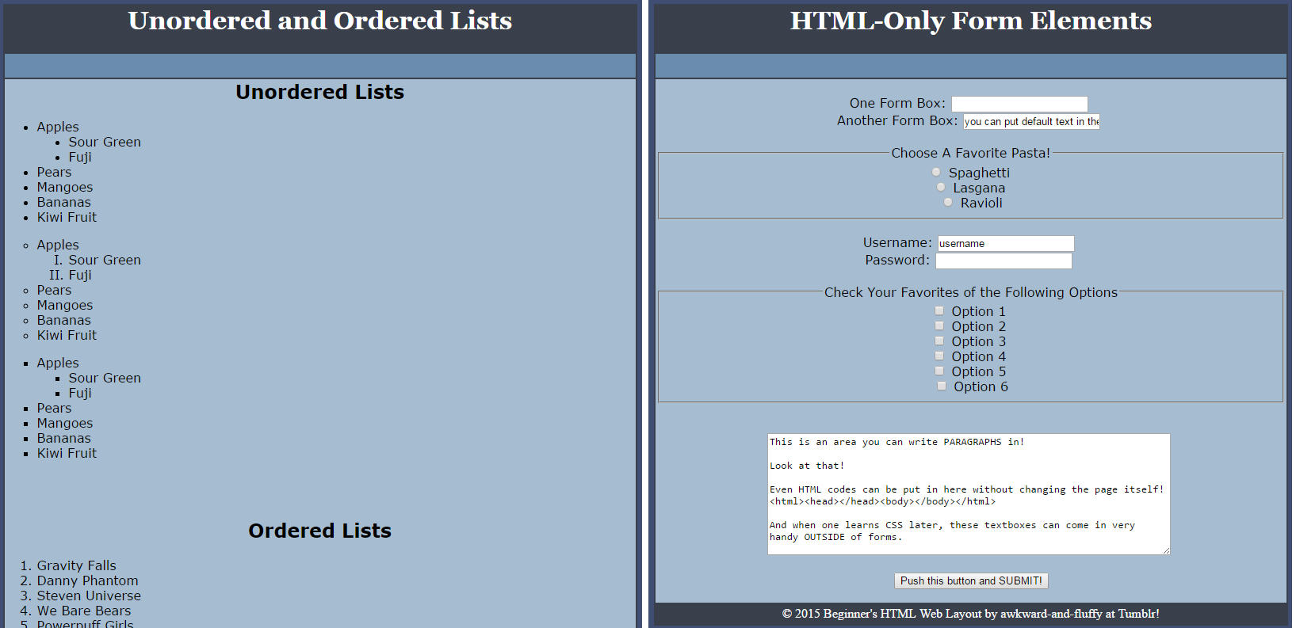The image size is (1296, 628).
Task: Focus the Another Form Box field
Action: click(x=1031, y=121)
